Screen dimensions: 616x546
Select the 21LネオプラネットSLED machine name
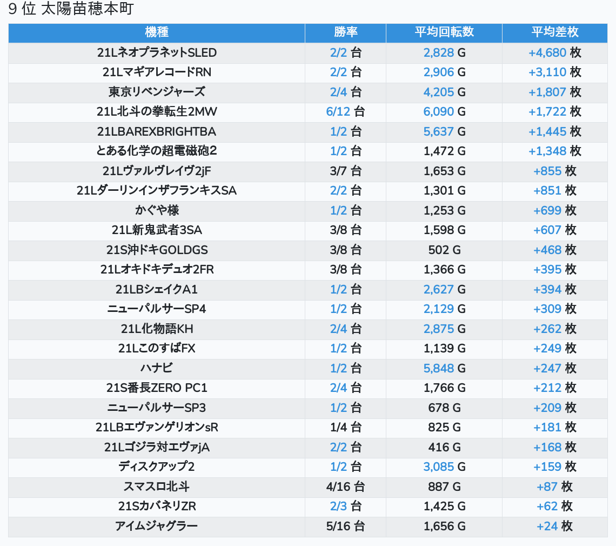point(157,52)
